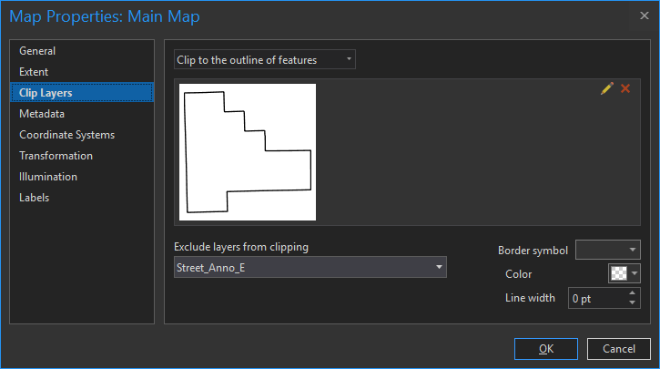Open the clip mode dropdown

tap(265, 60)
